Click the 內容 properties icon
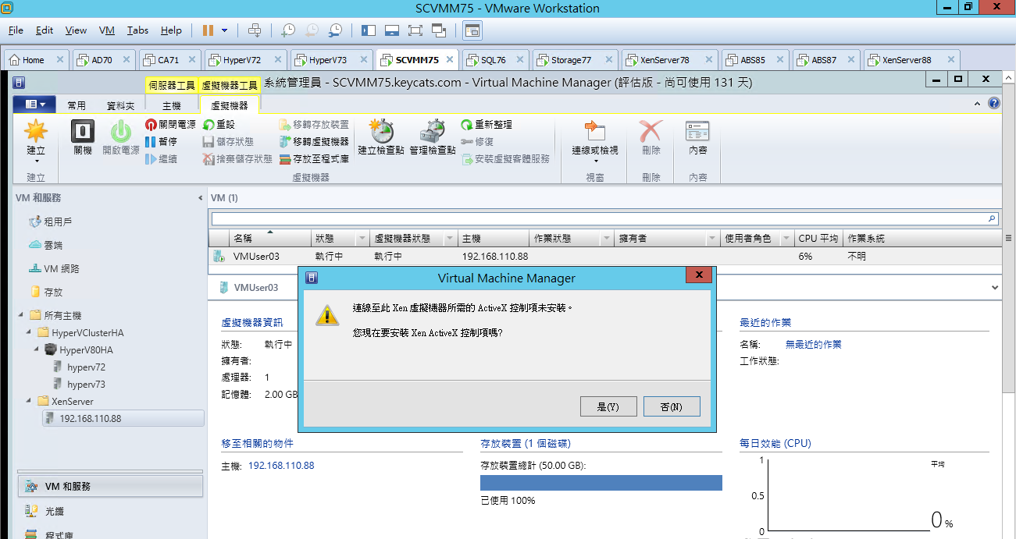 (x=697, y=131)
